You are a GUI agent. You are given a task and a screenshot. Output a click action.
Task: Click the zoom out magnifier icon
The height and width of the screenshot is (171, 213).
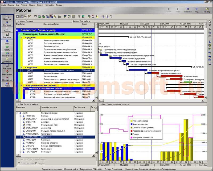pyautogui.click(x=107, y=16)
